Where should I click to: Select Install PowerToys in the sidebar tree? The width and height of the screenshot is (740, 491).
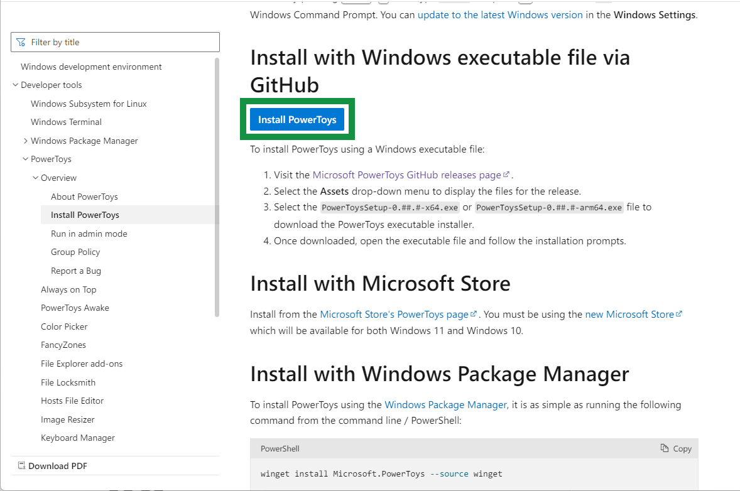(85, 215)
